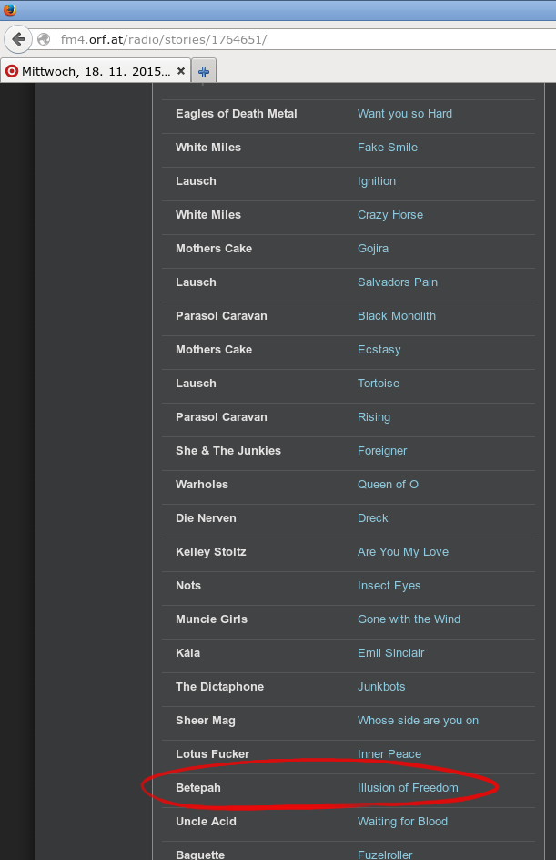This screenshot has height=860, width=556.
Task: Open the Want you so Hard link
Action: (x=405, y=114)
